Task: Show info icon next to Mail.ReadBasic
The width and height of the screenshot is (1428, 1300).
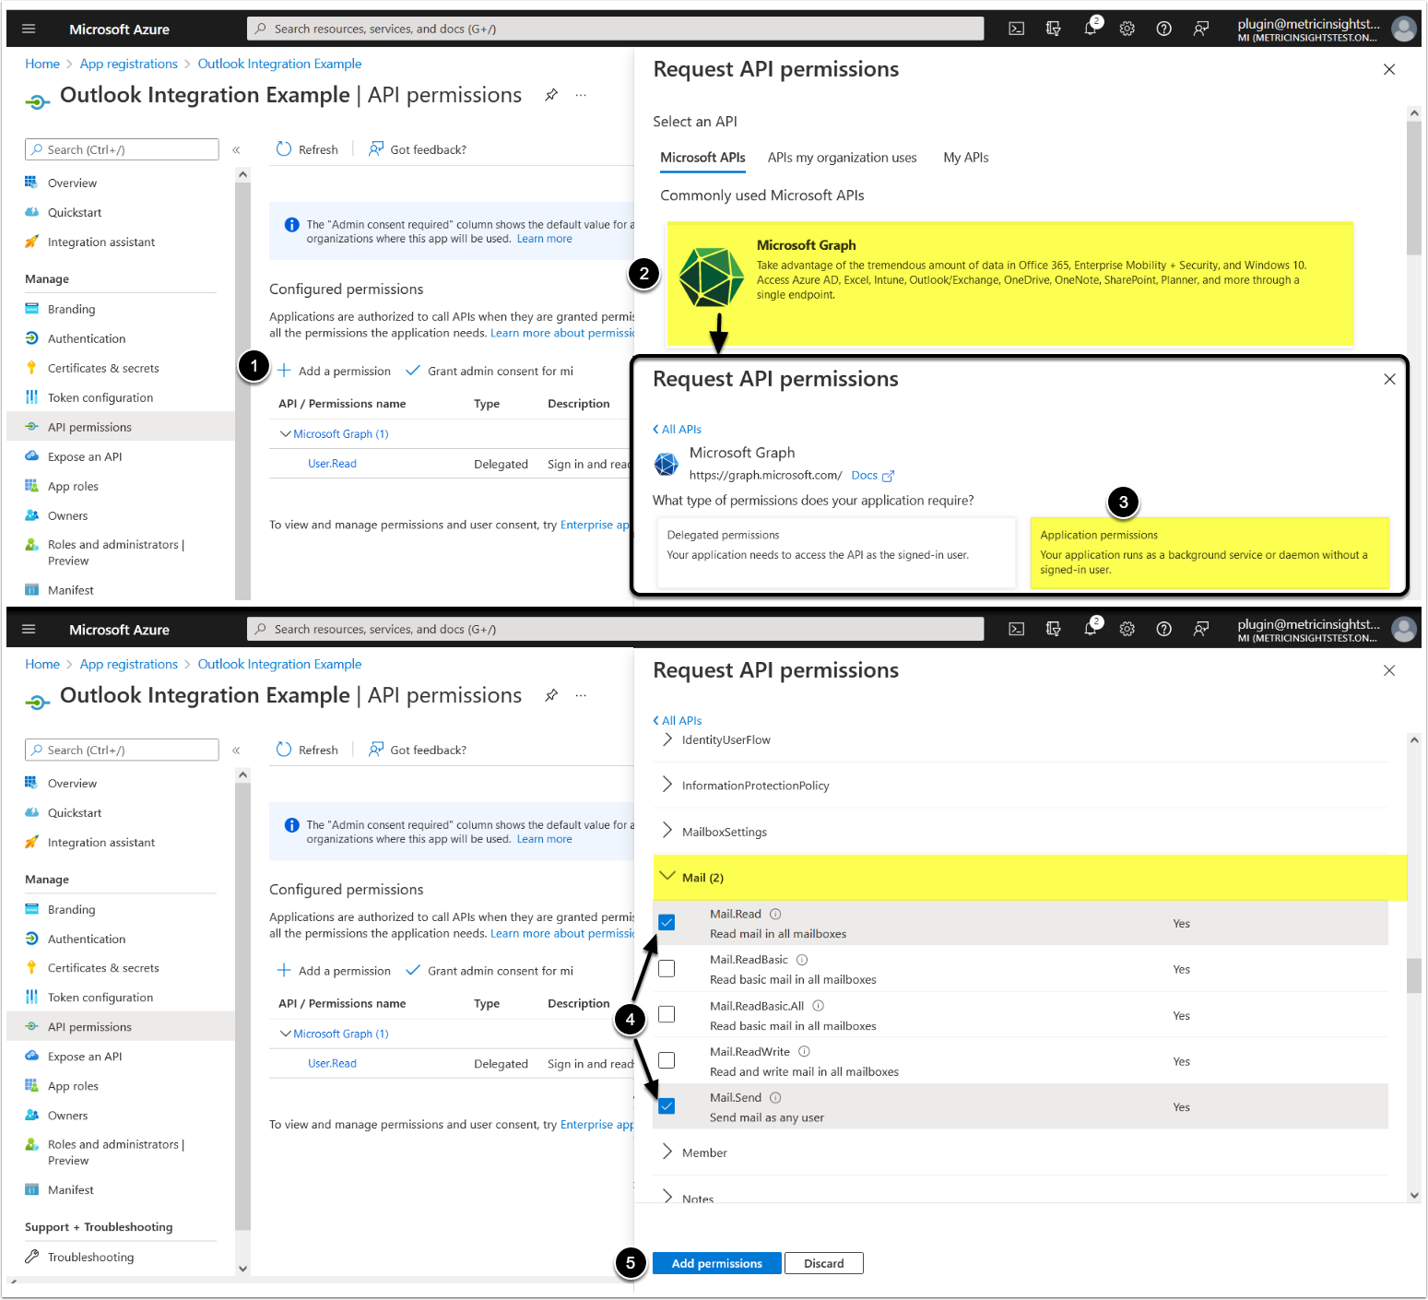Action: 802,960
